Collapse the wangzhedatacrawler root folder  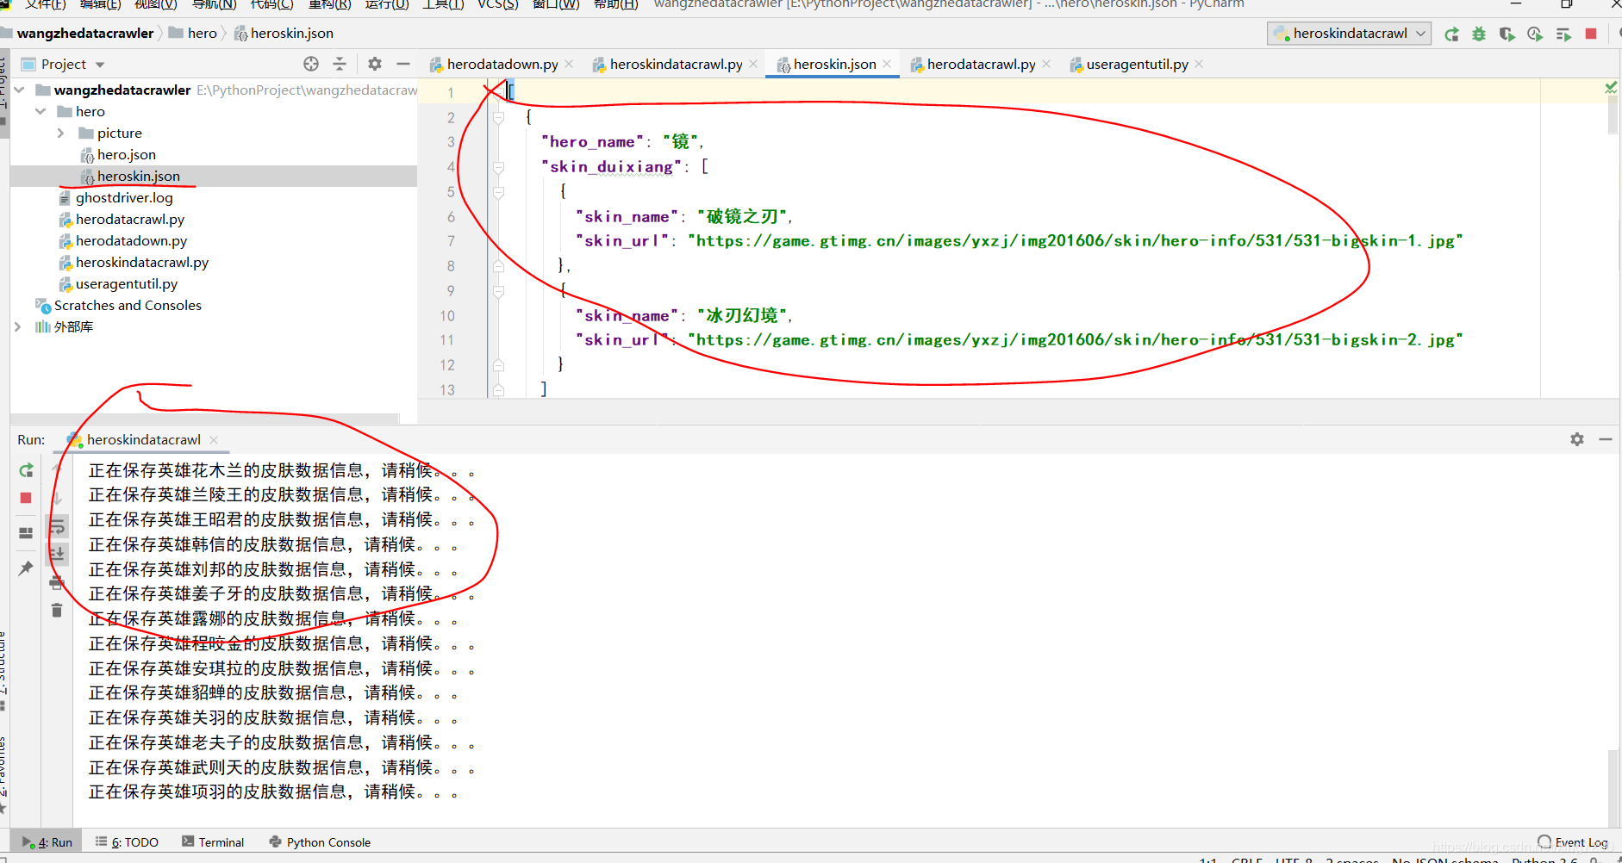pos(19,90)
